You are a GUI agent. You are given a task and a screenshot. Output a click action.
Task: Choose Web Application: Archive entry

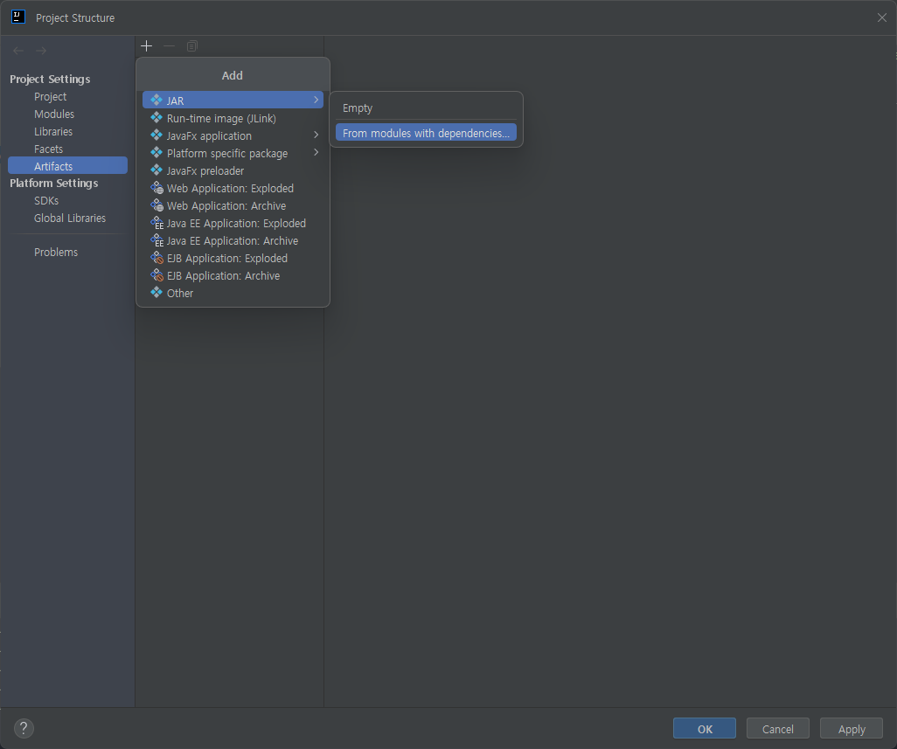[x=233, y=206]
